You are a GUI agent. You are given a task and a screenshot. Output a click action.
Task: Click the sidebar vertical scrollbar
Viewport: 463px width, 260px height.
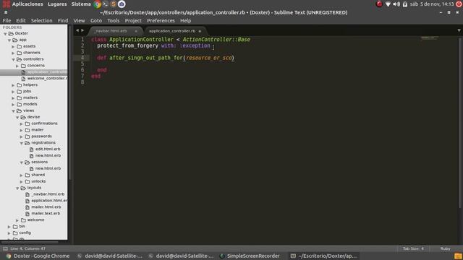click(x=70, y=103)
